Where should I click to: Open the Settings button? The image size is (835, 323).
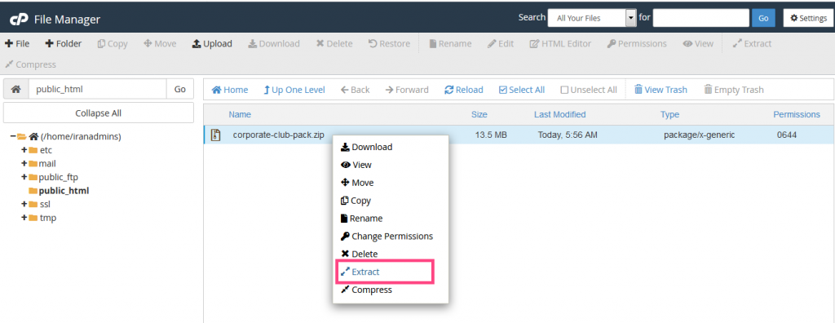click(808, 18)
